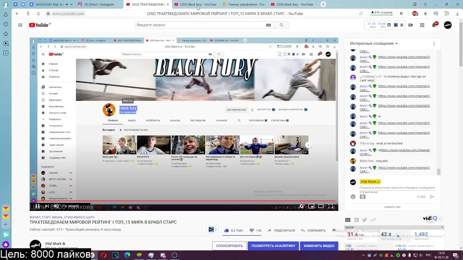Open YouTube notifications bell
The height and width of the screenshot is (260, 463).
click(434, 25)
